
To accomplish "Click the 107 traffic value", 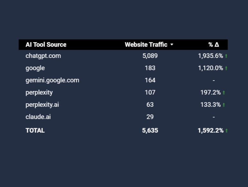I will [x=150, y=92].
